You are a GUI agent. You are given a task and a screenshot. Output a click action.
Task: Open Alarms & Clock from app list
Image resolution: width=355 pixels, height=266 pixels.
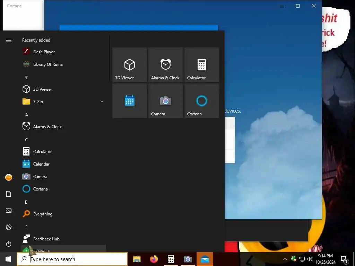point(63,126)
